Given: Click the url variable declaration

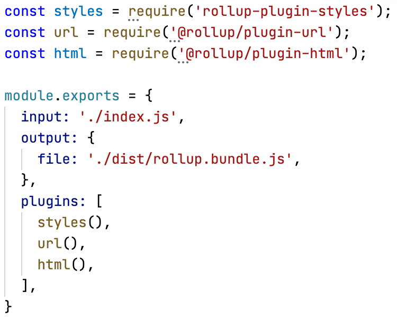Looking at the screenshot, I should point(66,33).
